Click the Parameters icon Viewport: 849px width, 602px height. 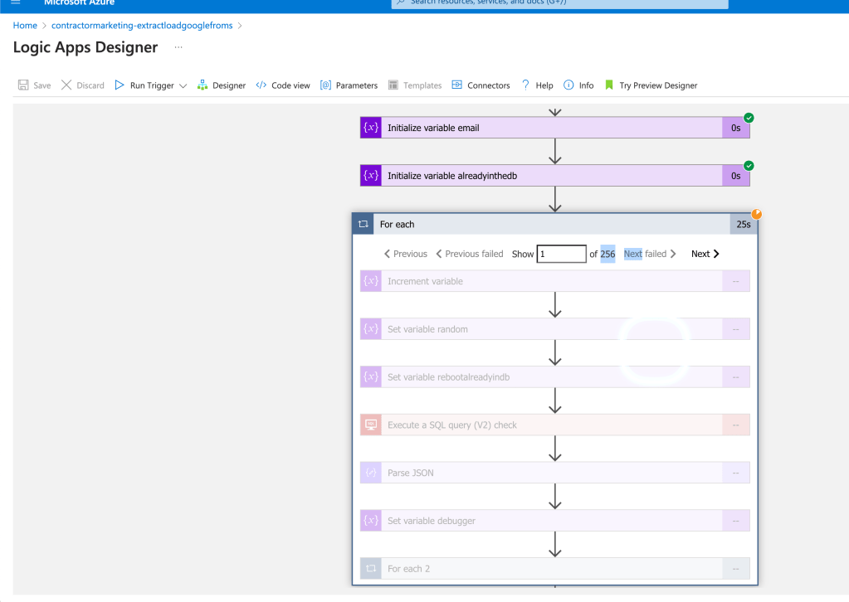click(325, 85)
